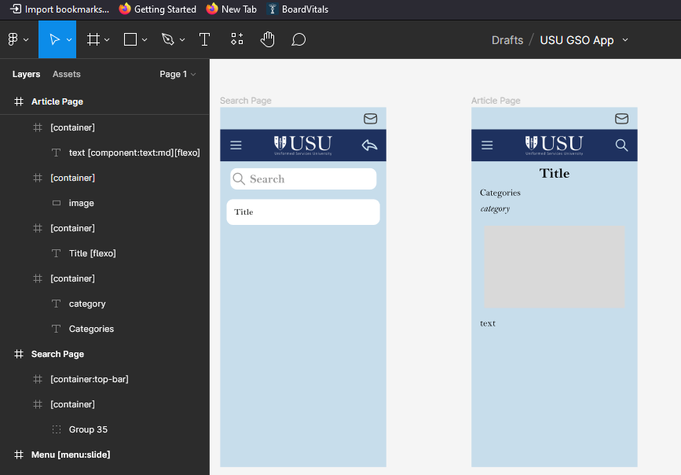Activate the Comment tool
Viewport: 681px width, 475px height.
coord(298,39)
